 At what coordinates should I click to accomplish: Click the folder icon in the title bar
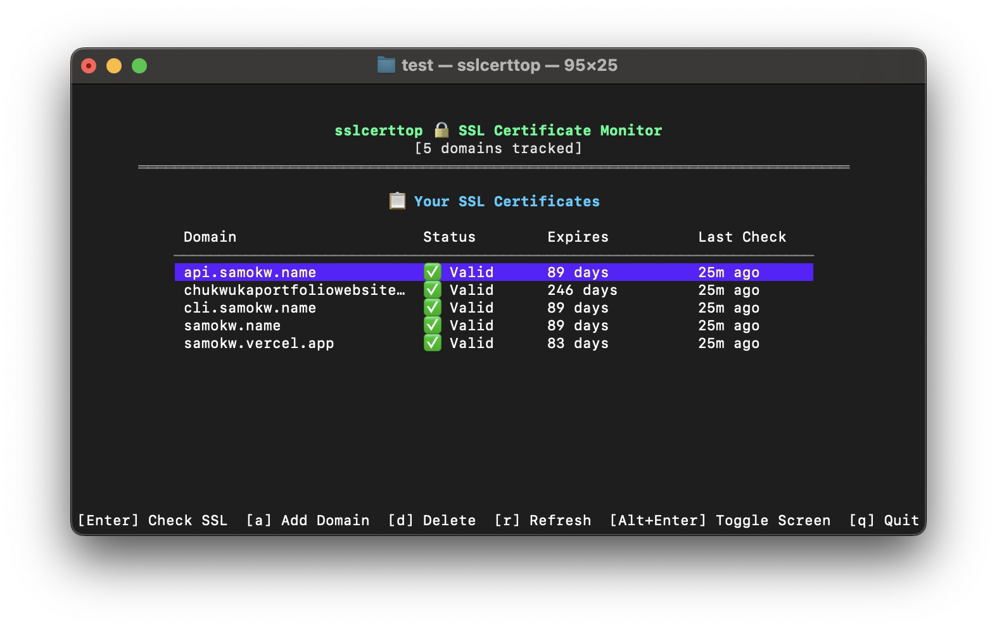[x=386, y=65]
